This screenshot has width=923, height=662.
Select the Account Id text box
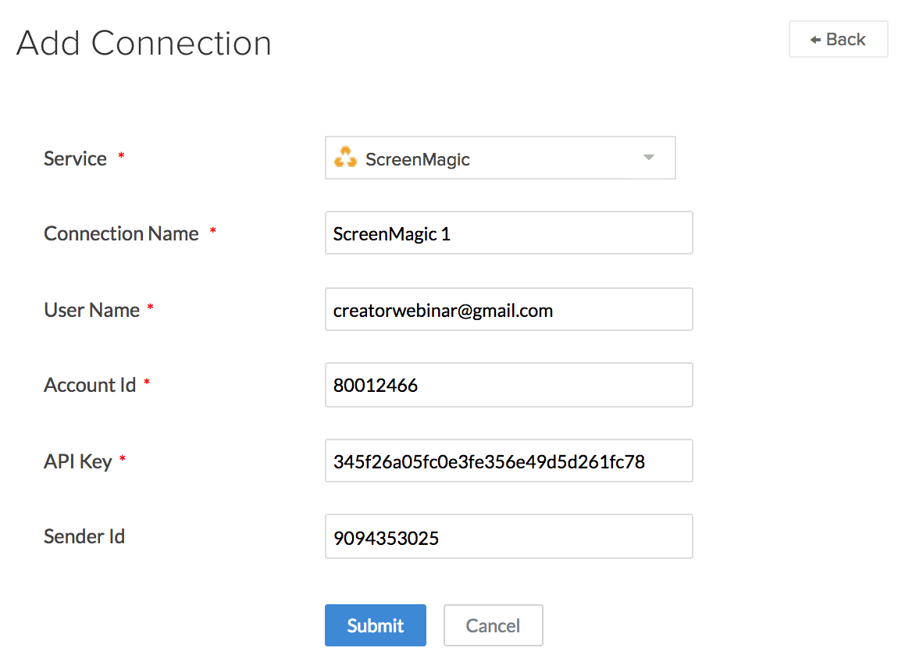click(x=508, y=385)
